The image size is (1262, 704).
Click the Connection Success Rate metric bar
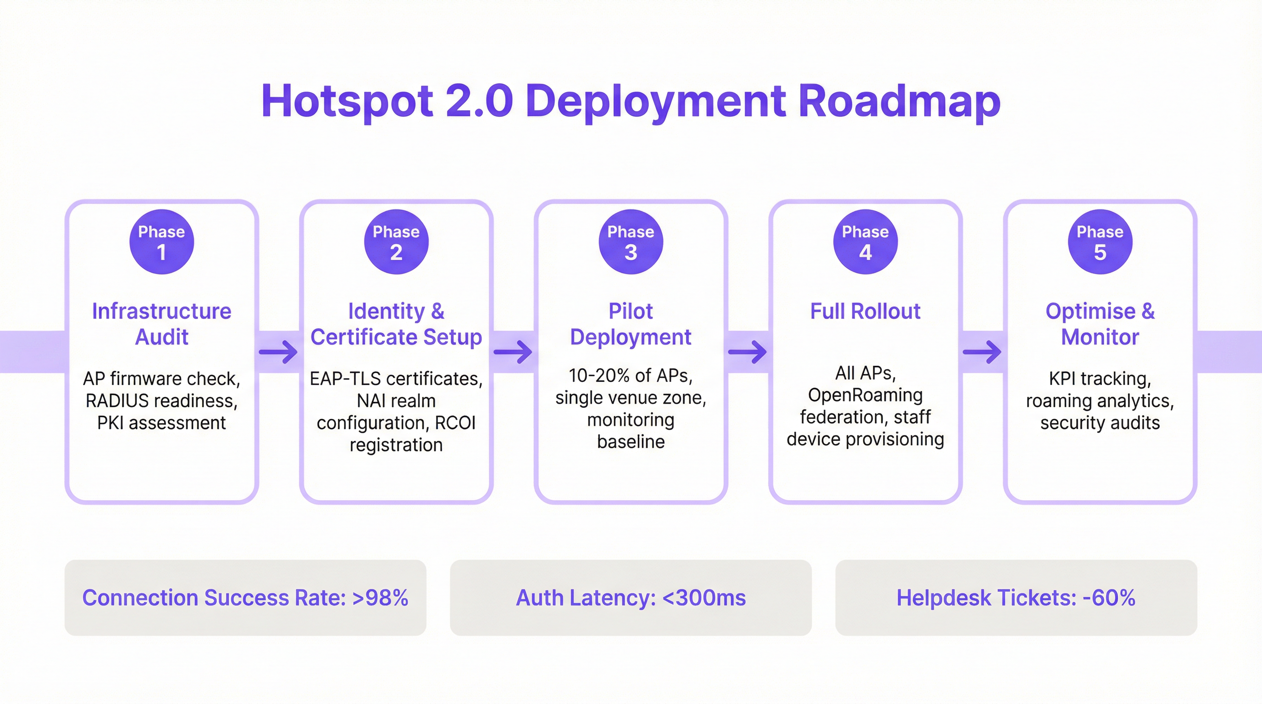click(x=246, y=598)
